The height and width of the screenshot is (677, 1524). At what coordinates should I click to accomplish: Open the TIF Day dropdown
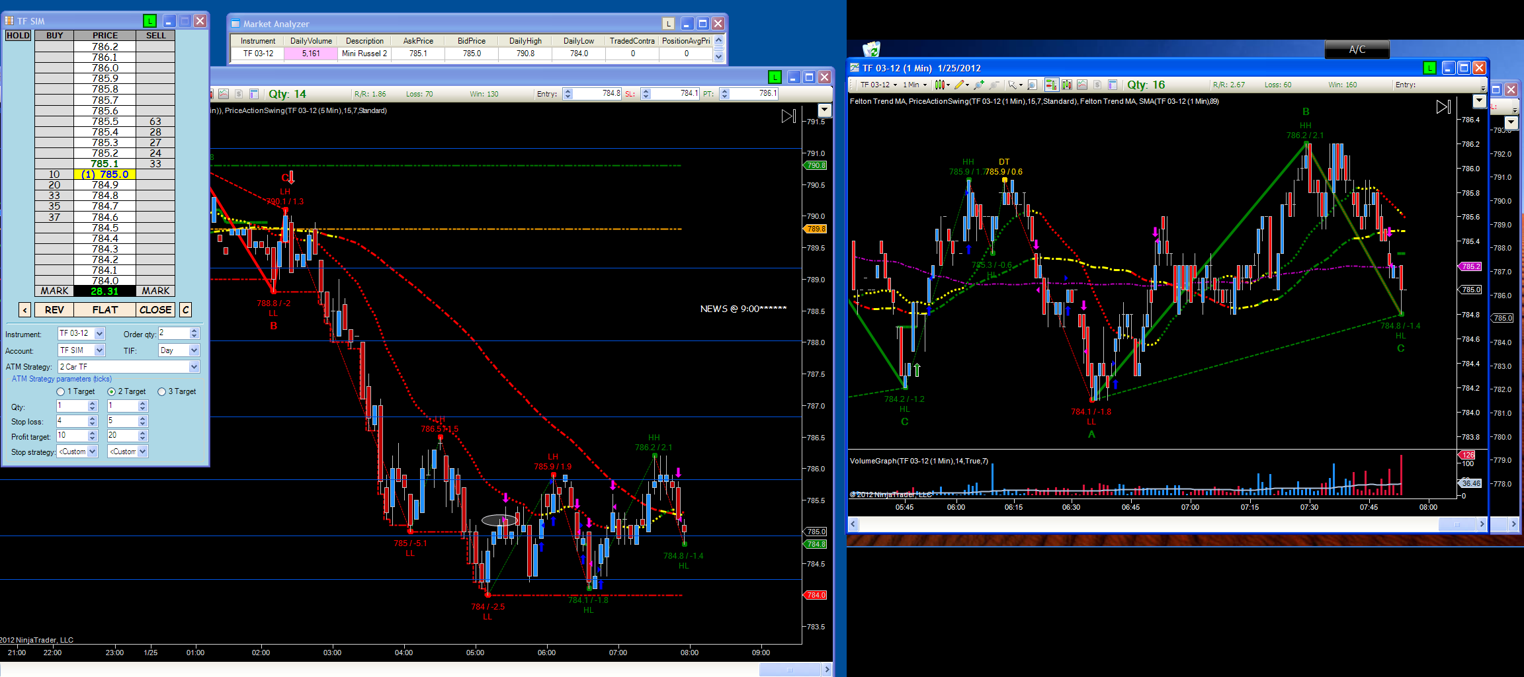click(194, 350)
